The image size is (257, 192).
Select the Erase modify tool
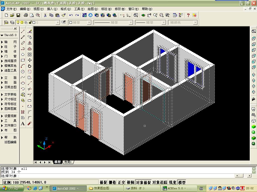pyautogui.click(x=30, y=31)
